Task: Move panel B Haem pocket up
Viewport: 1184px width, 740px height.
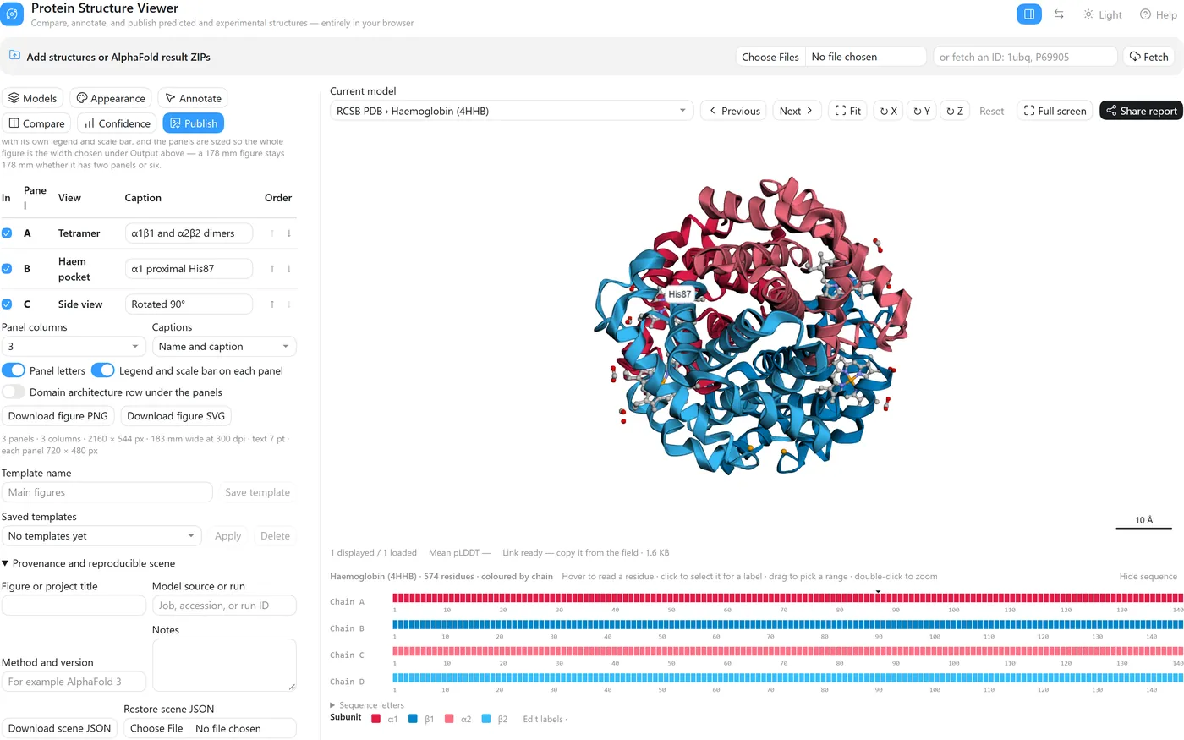Action: (x=272, y=269)
